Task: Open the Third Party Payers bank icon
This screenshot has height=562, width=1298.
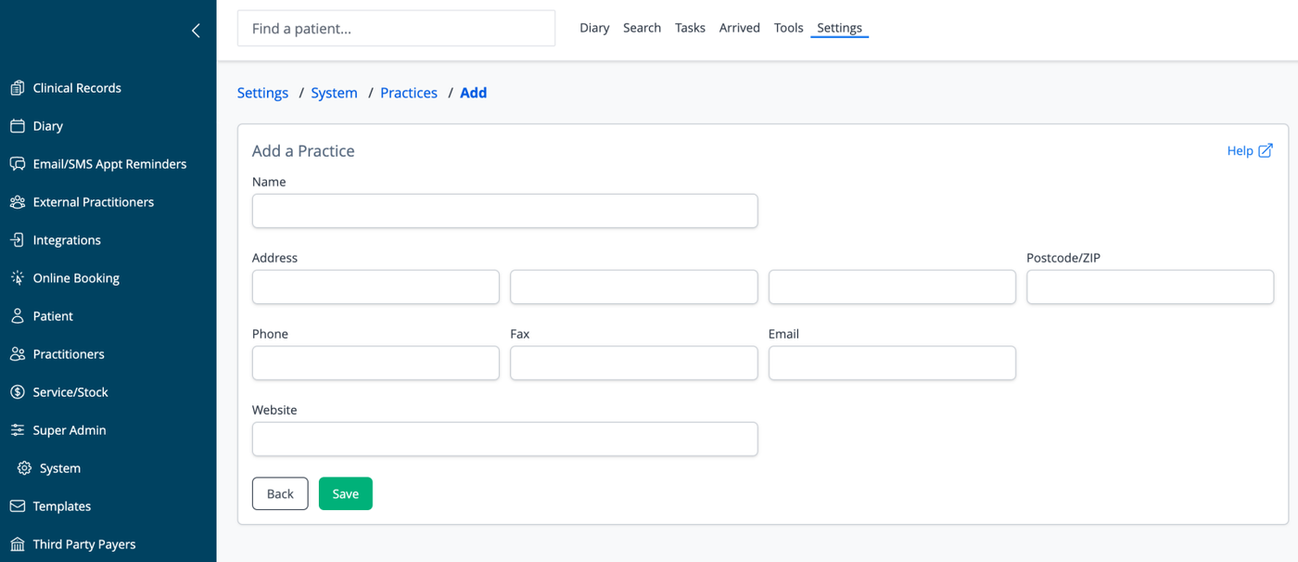Action: pyautogui.click(x=18, y=544)
